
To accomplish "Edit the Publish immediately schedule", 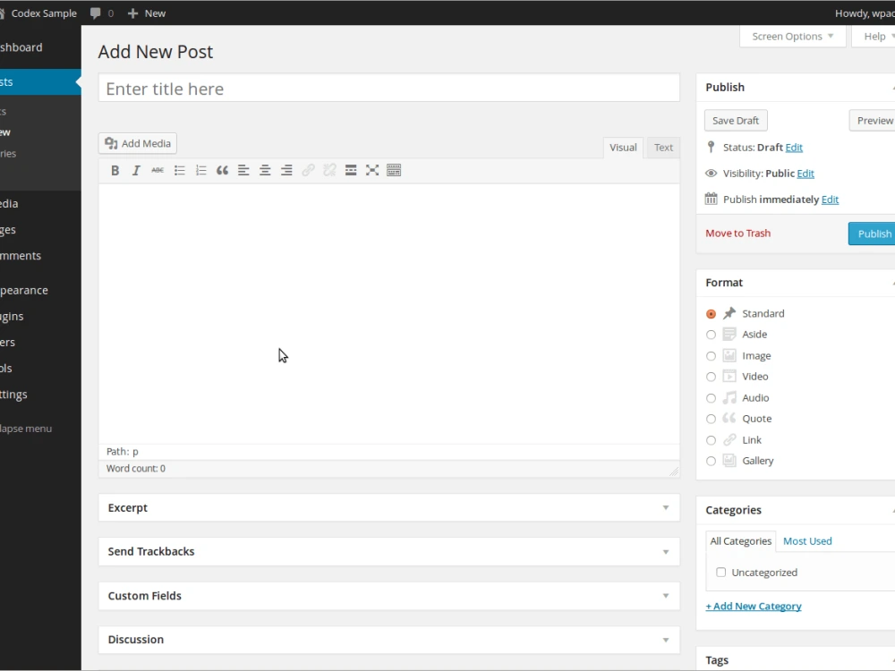I will click(830, 200).
